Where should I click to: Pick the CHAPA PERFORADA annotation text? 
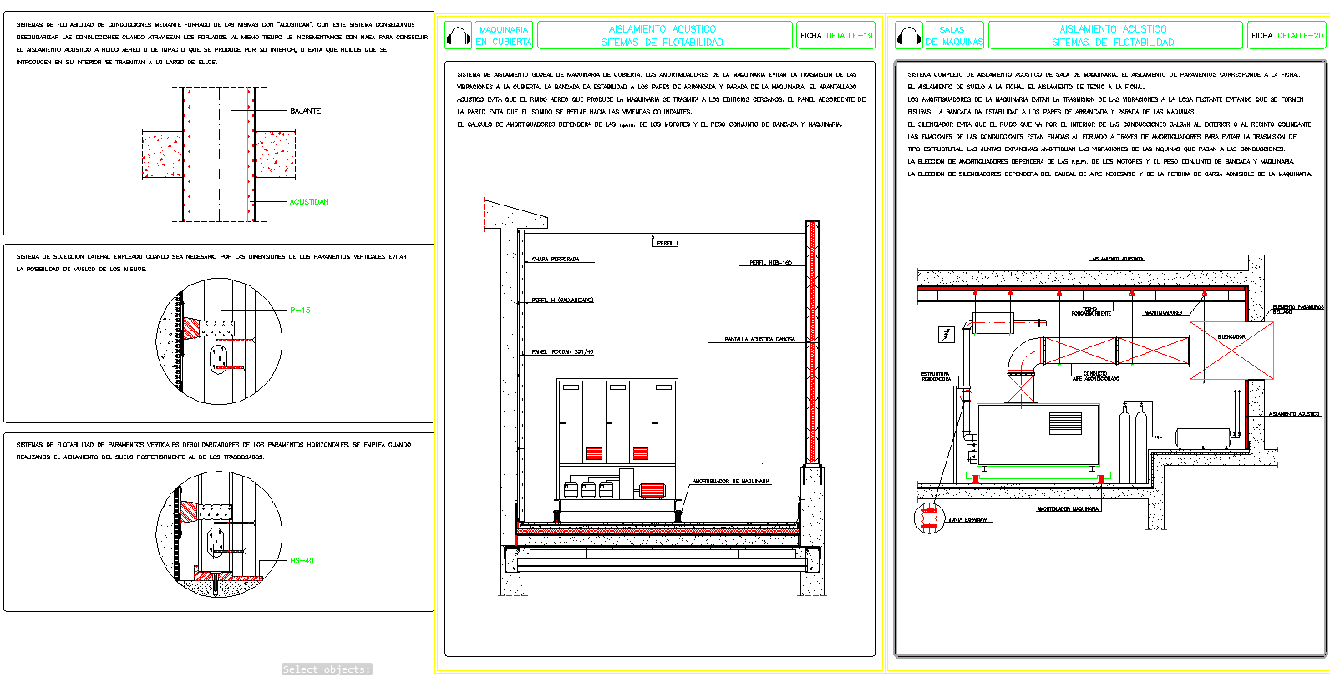coord(556,260)
